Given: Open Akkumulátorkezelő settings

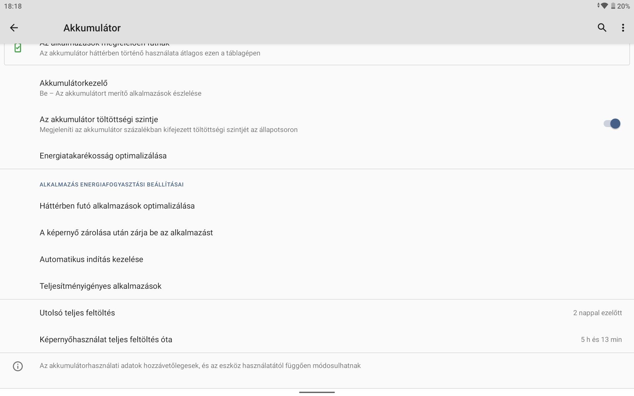Looking at the screenshot, I should [x=317, y=88].
